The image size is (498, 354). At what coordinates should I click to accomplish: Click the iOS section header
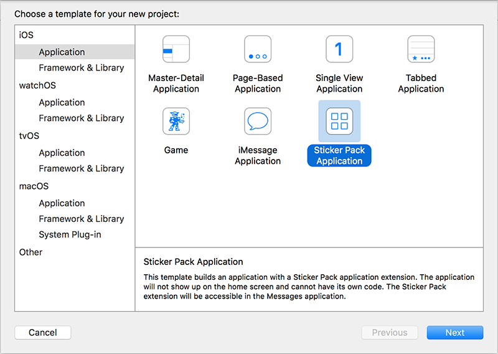tap(26, 35)
